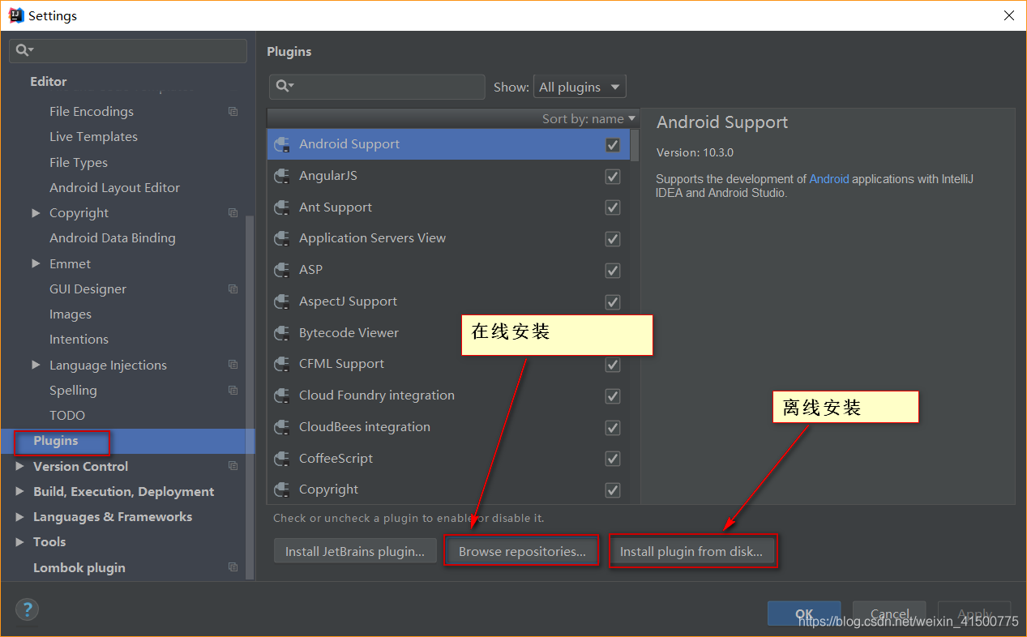The width and height of the screenshot is (1027, 637).
Task: Click the Copyright plugin icon in list
Action: point(282,490)
